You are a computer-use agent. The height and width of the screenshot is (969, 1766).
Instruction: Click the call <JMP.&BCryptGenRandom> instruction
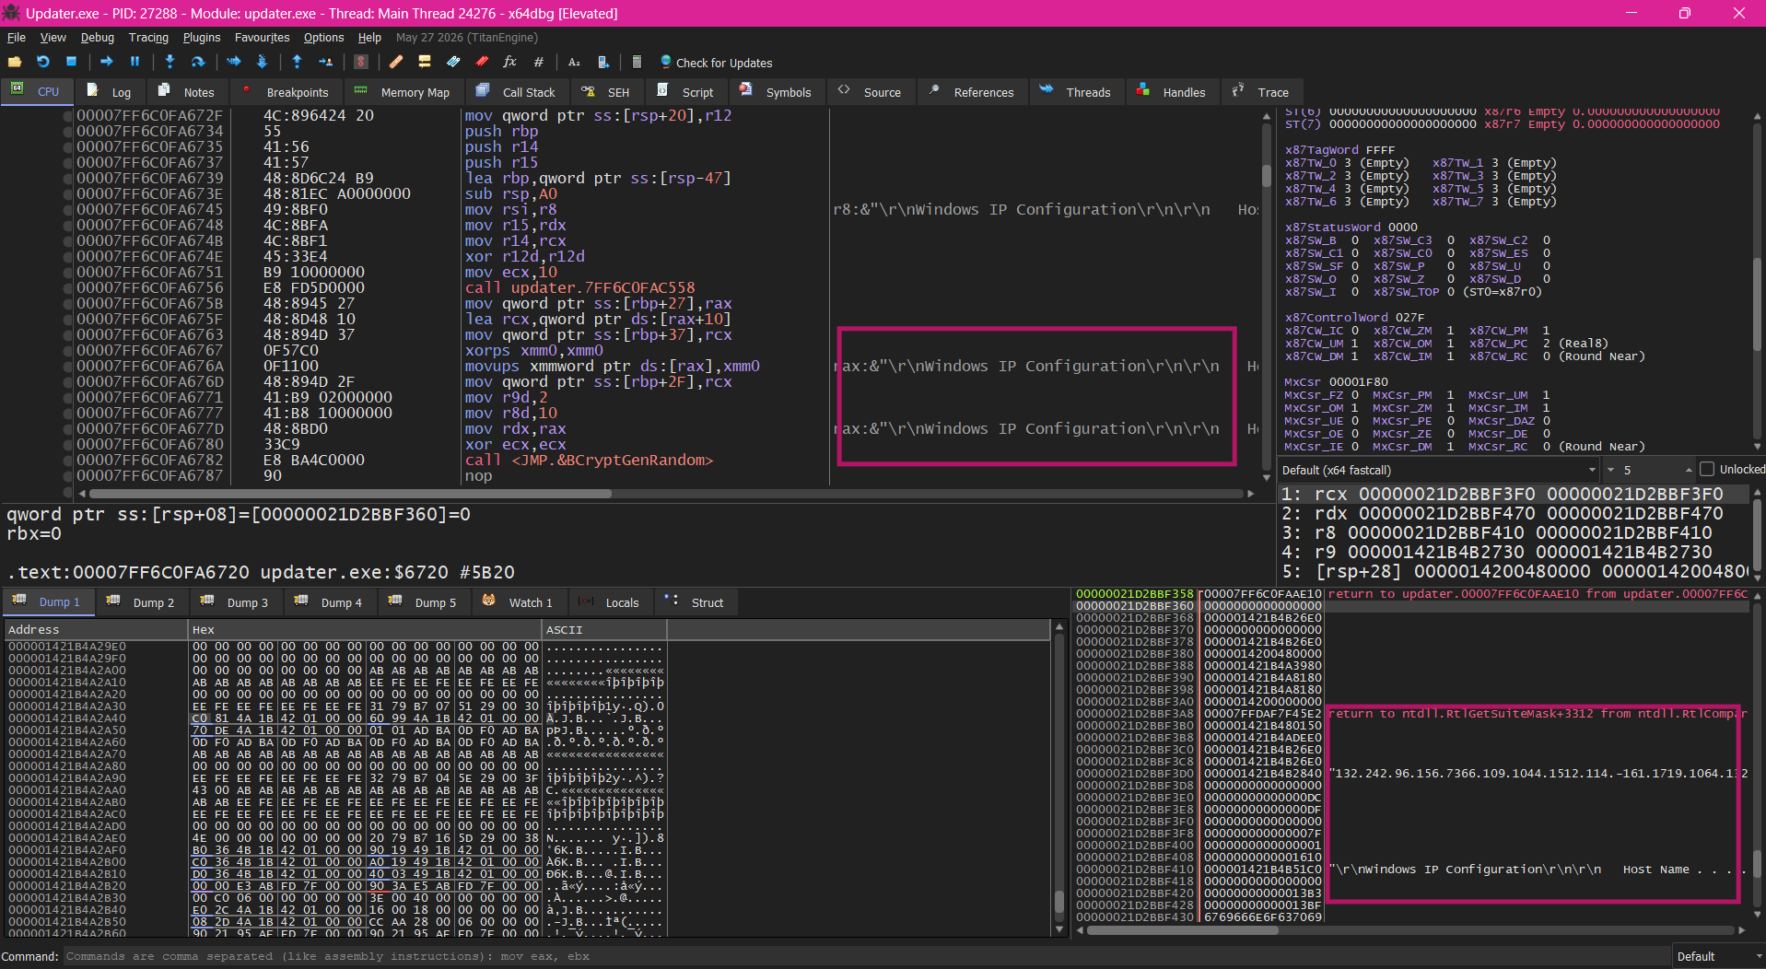click(589, 460)
